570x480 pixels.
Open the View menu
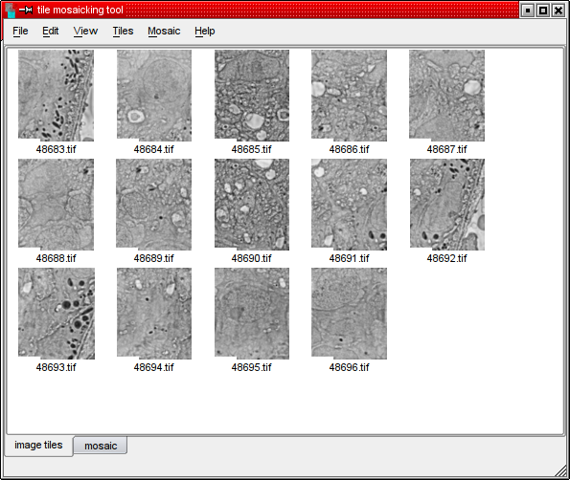click(85, 32)
